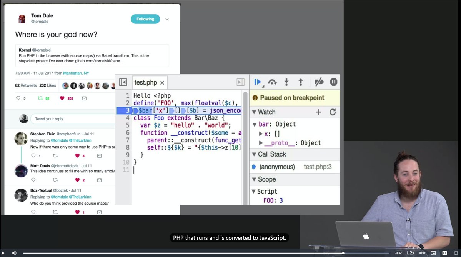Image resolution: width=461 pixels, height=257 pixels.
Task: Open the tweet options chevron menu
Action: (x=167, y=19)
